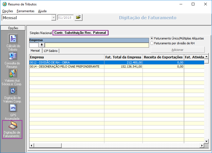Image resolution: width=212 pixels, height=153 pixels.
Task: Click horizontal scrollbar left arrow
Action: tap(32, 145)
